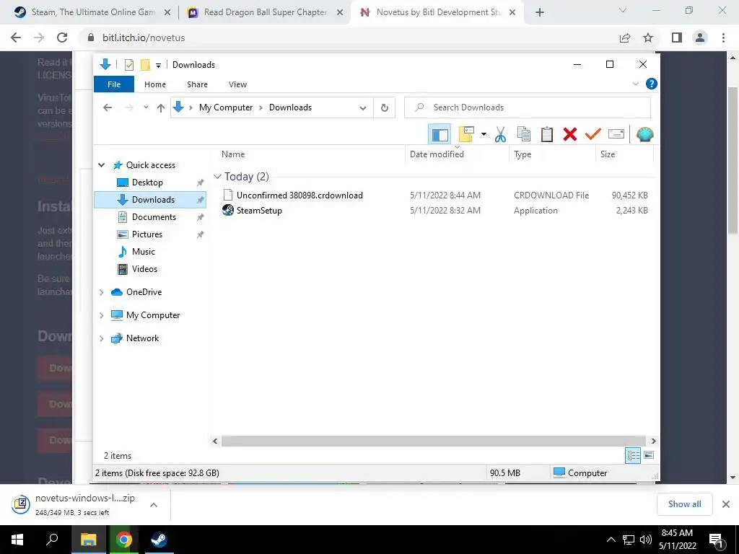Switch to Details view layout button
739x554 pixels.
point(632,455)
